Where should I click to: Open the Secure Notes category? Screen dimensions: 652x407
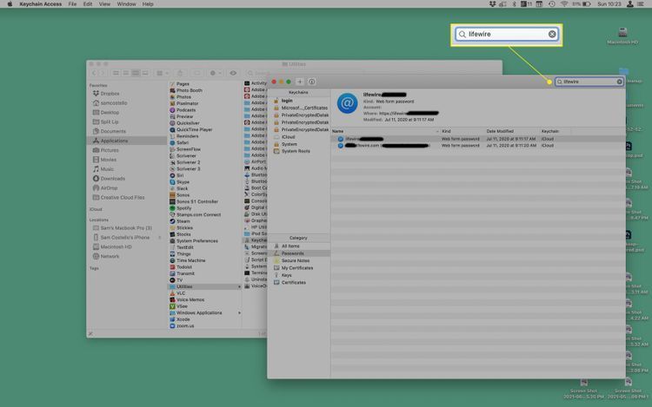[x=296, y=260]
